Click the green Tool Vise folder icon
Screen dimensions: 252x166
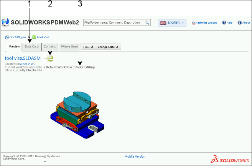pyautogui.click(x=34, y=37)
